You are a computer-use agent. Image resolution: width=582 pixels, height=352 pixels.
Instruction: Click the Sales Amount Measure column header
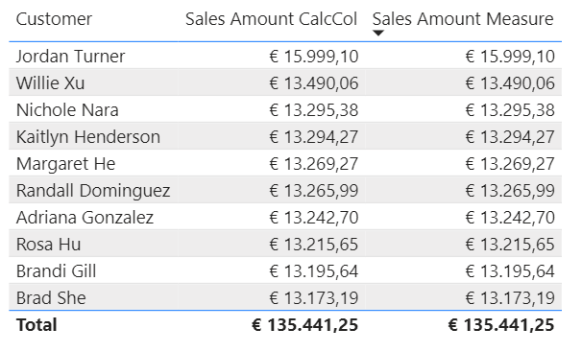pyautogui.click(x=463, y=19)
